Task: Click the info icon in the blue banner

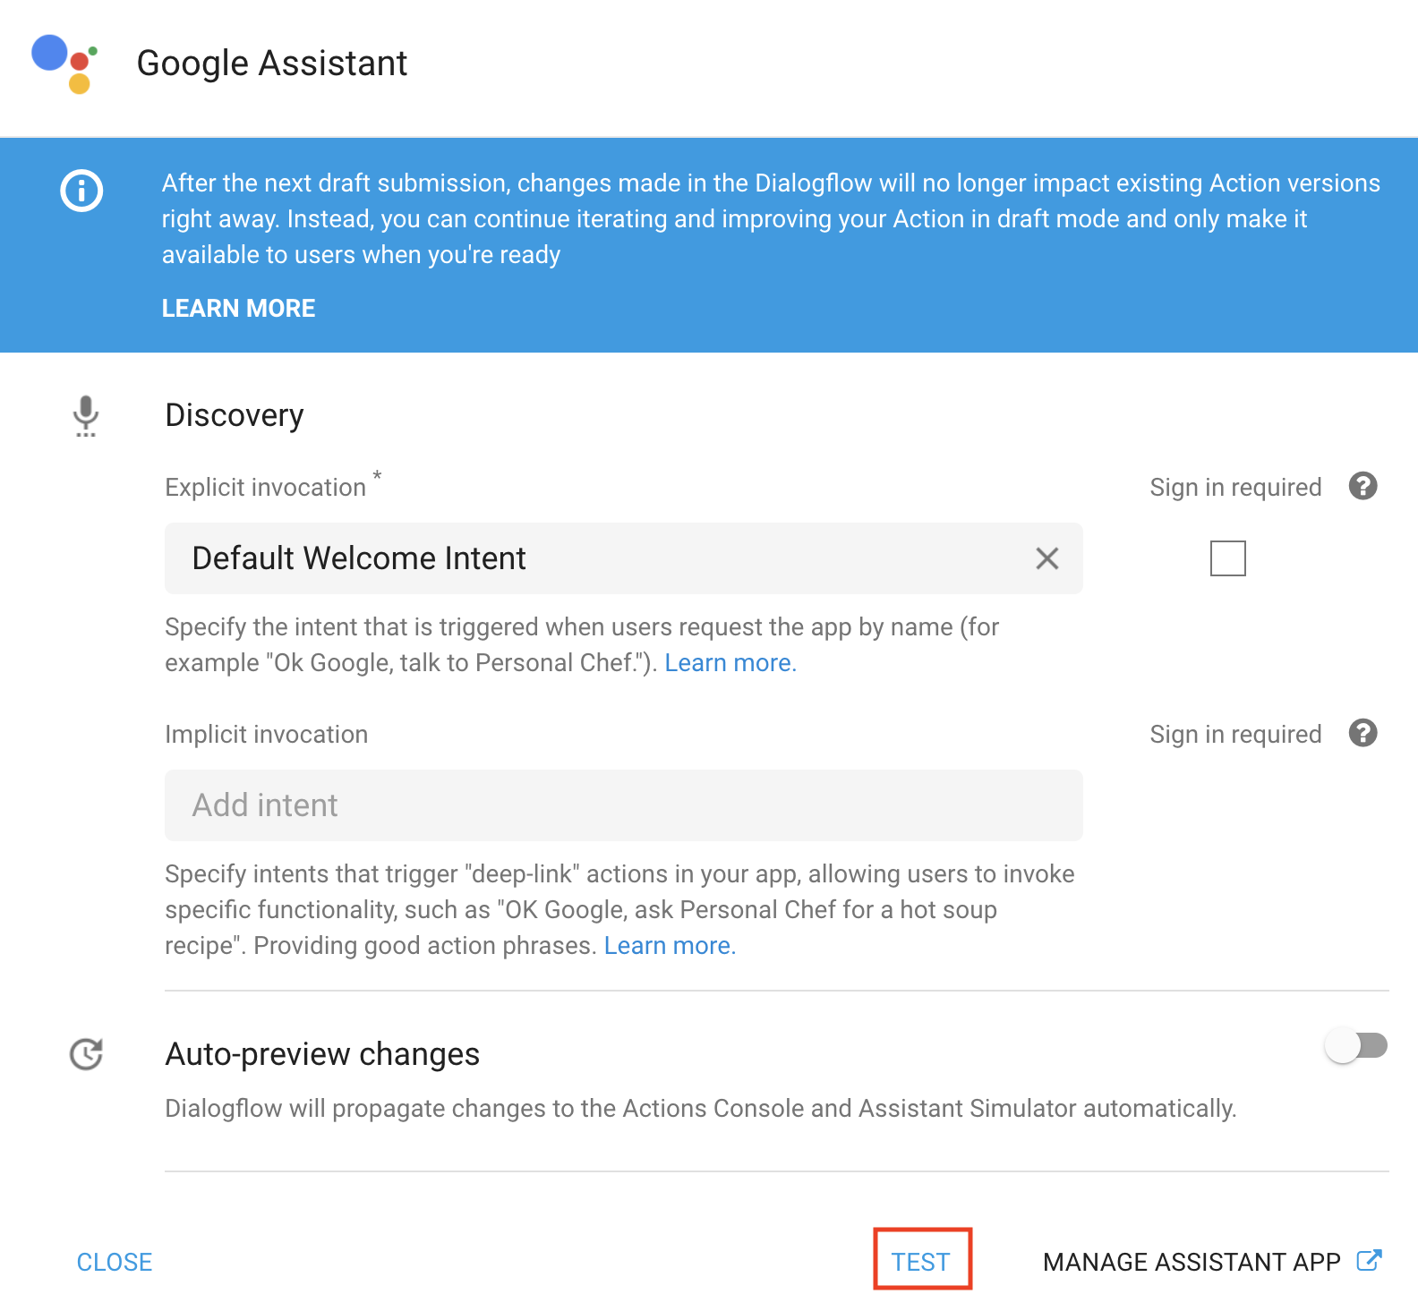Action: point(81,191)
